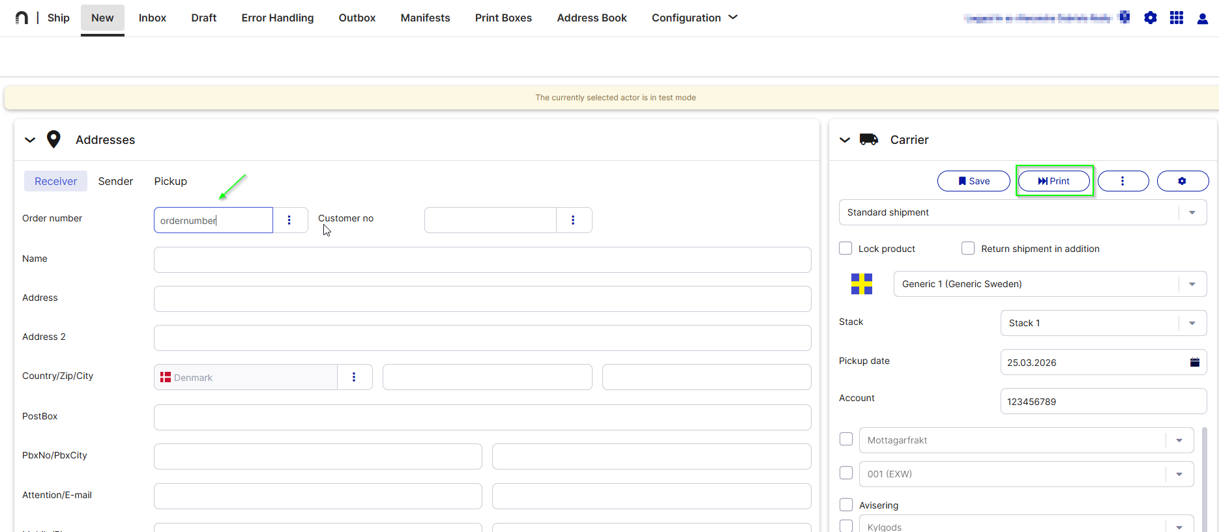The image size is (1219, 532).
Task: Collapse the Carrier section
Action: (845, 140)
